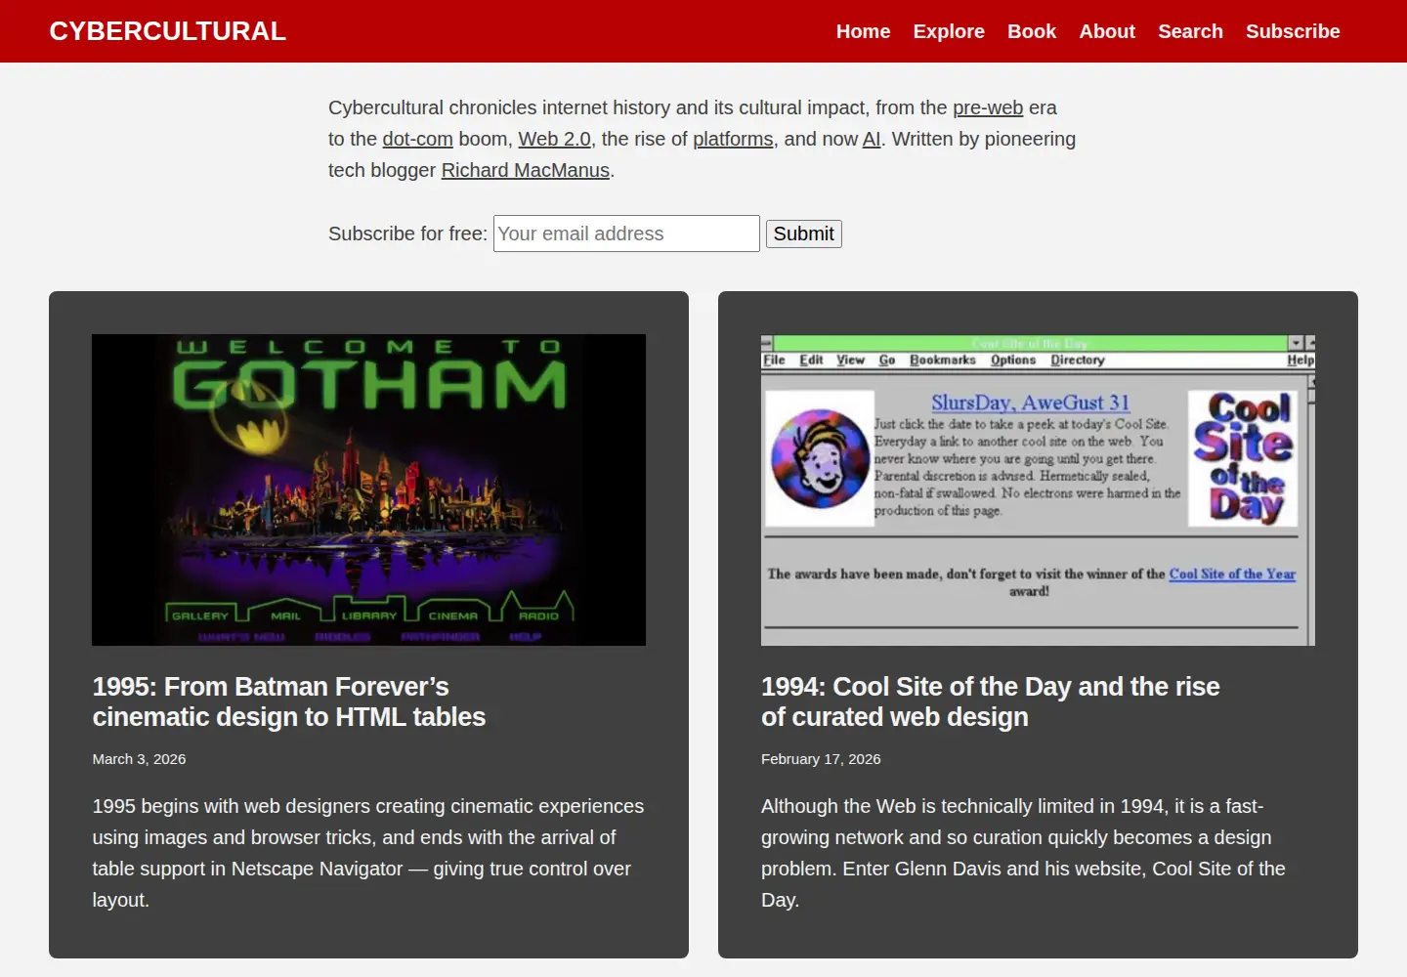This screenshot has width=1407, height=977.
Task: Focus the email address input field
Action: (626, 234)
